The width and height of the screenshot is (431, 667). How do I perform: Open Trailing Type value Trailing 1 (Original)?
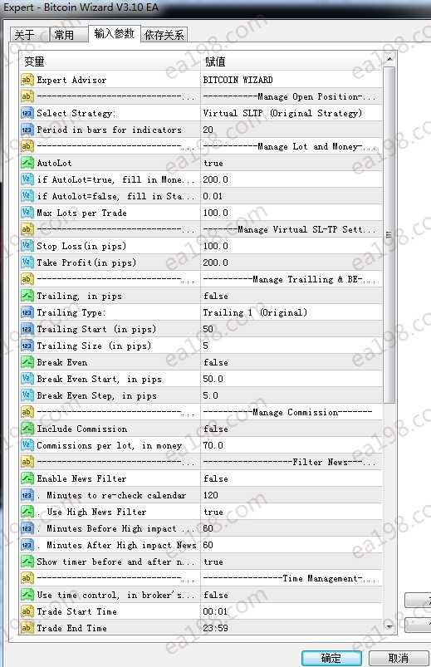(291, 312)
